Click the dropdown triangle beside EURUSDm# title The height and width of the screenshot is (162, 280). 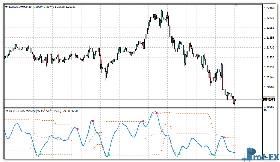(x=7, y=7)
